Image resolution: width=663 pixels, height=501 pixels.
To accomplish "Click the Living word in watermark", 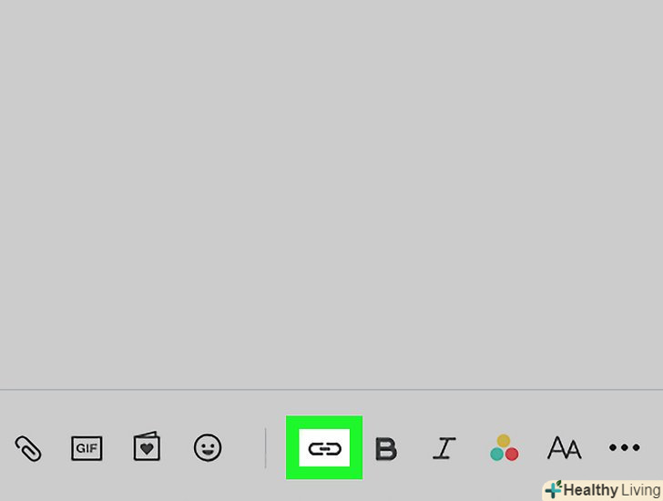I will [x=640, y=490].
